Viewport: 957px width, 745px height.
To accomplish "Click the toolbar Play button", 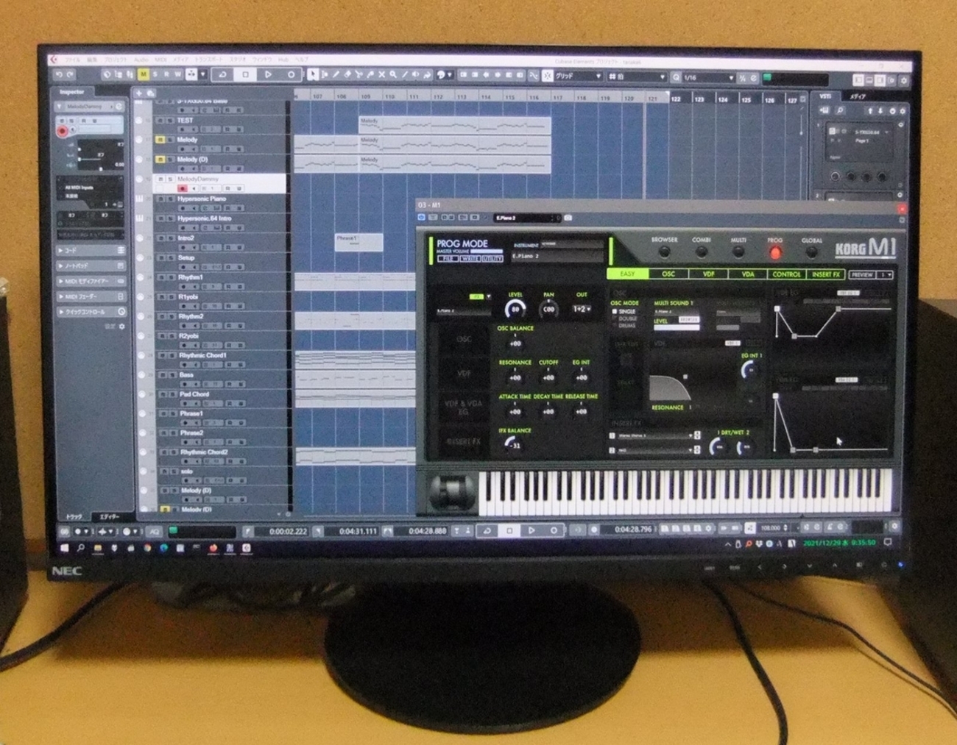I will [268, 74].
